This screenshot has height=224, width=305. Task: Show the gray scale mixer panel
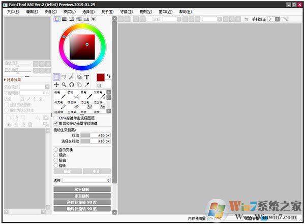click(x=79, y=19)
